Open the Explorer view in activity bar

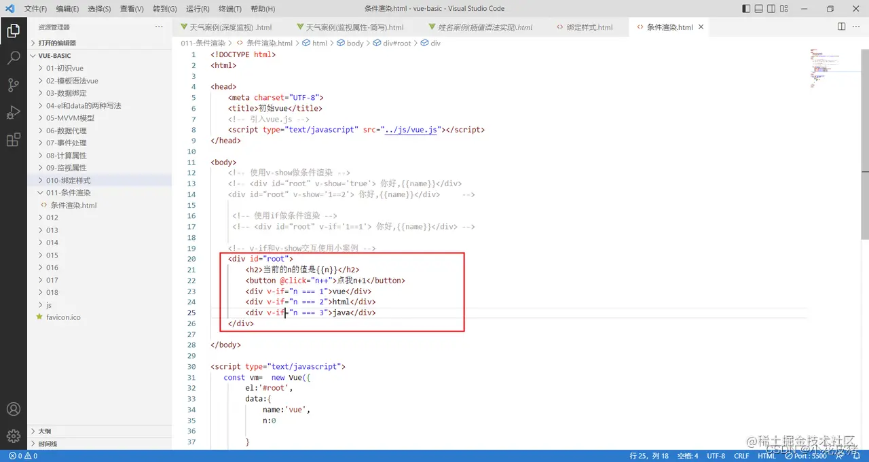coord(13,31)
